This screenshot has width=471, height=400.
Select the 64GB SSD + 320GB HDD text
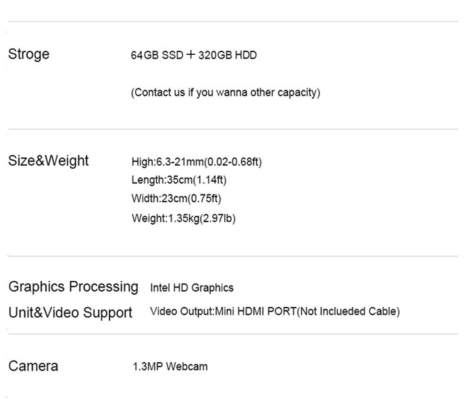point(194,55)
